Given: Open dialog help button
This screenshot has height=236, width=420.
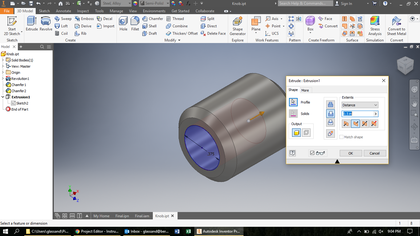Looking at the screenshot, I should pos(292,153).
